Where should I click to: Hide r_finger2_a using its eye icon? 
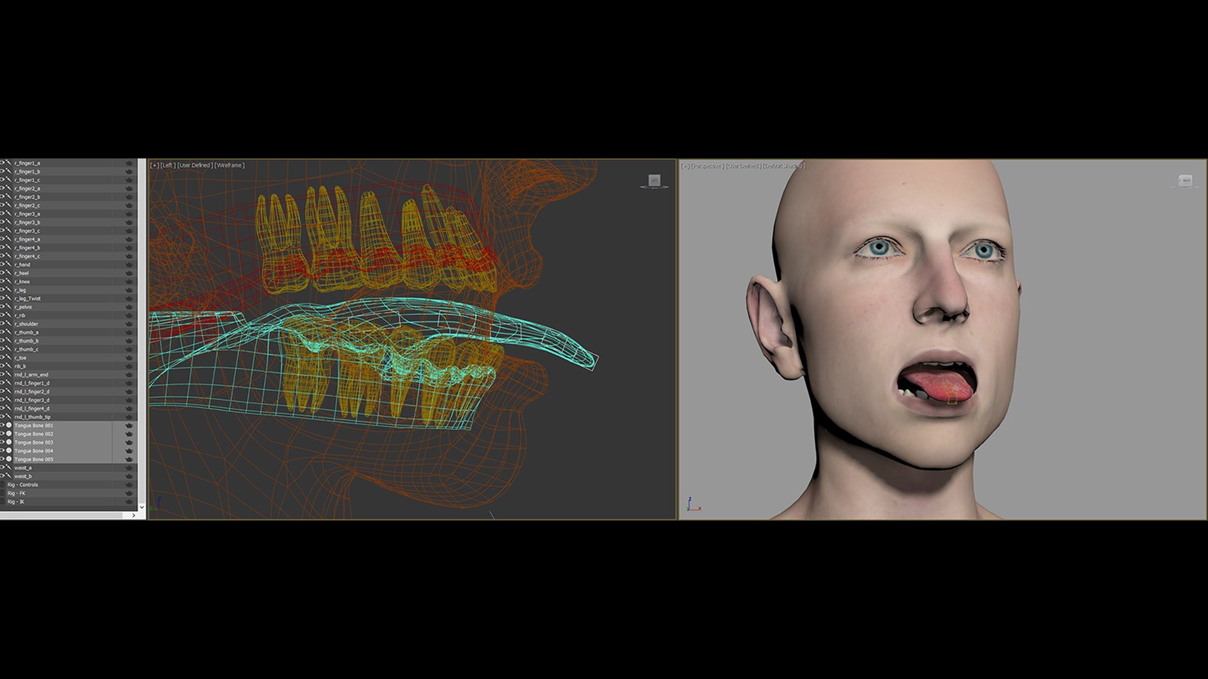2,188
